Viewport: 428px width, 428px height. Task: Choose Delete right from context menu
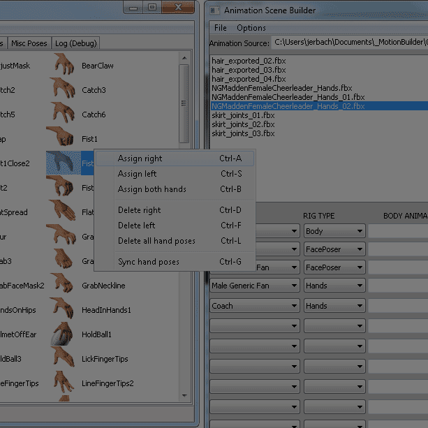[x=175, y=210]
